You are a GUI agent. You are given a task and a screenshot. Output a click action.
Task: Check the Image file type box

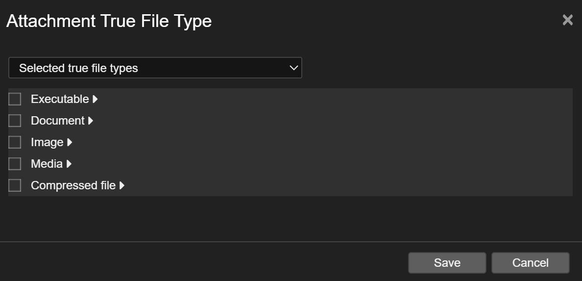15,142
